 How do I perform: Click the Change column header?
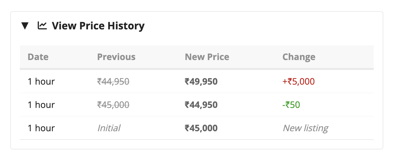click(x=299, y=57)
